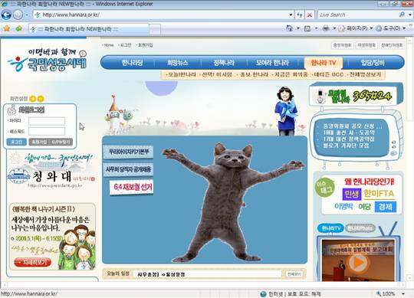Open the 청와대 president.go.kr banner

[50, 177]
